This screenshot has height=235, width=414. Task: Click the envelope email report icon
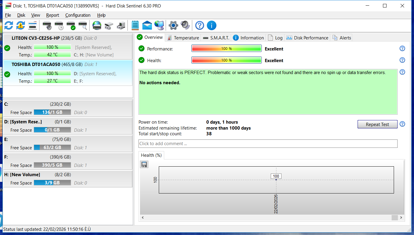click(x=147, y=25)
